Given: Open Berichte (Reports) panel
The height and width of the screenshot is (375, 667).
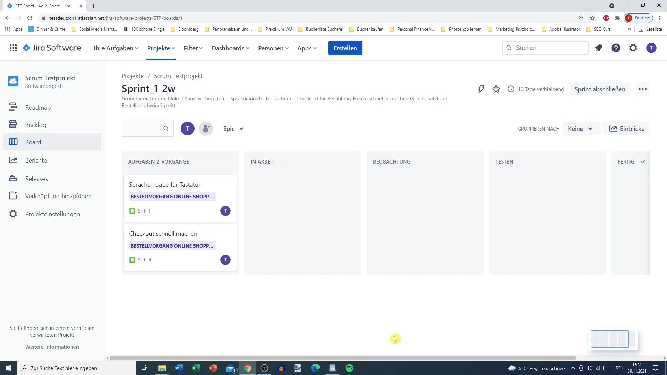Looking at the screenshot, I should [x=36, y=160].
